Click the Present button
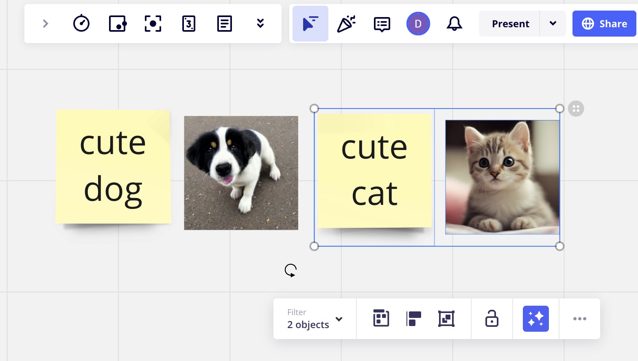 [x=510, y=24]
